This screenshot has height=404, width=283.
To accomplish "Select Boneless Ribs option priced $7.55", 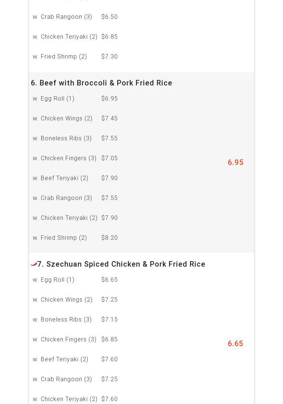I will (62, 138).
